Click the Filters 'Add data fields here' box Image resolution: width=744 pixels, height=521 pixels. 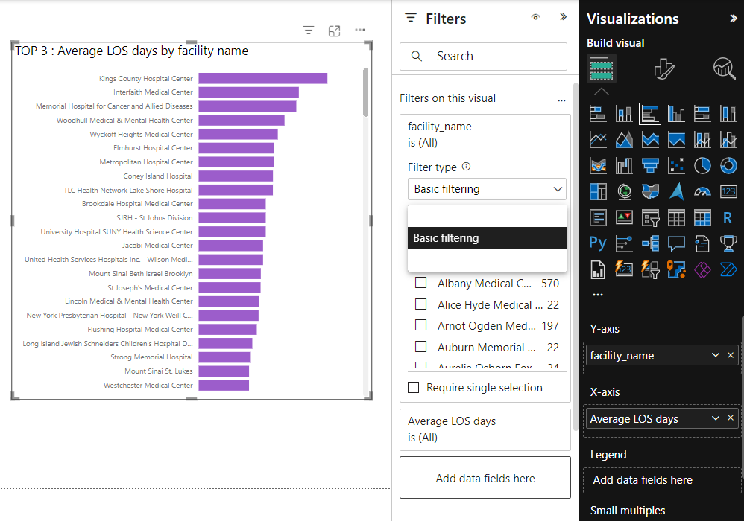click(x=485, y=478)
